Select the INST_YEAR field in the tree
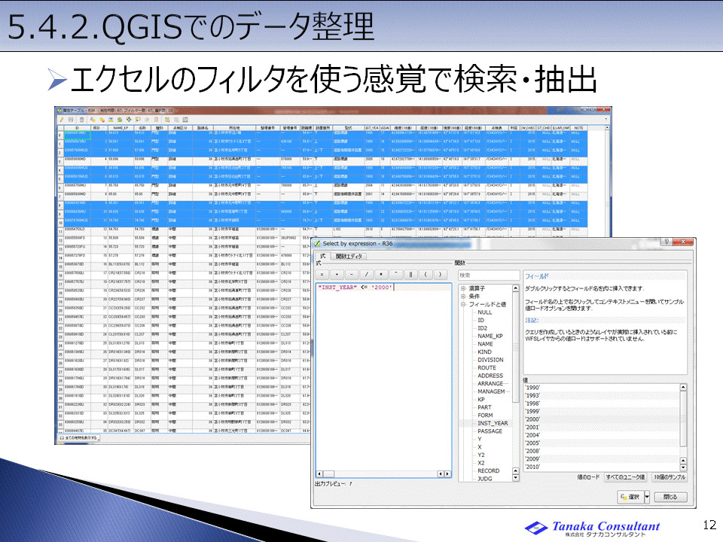Screen dimensions: 723x542 pyautogui.click(x=493, y=423)
